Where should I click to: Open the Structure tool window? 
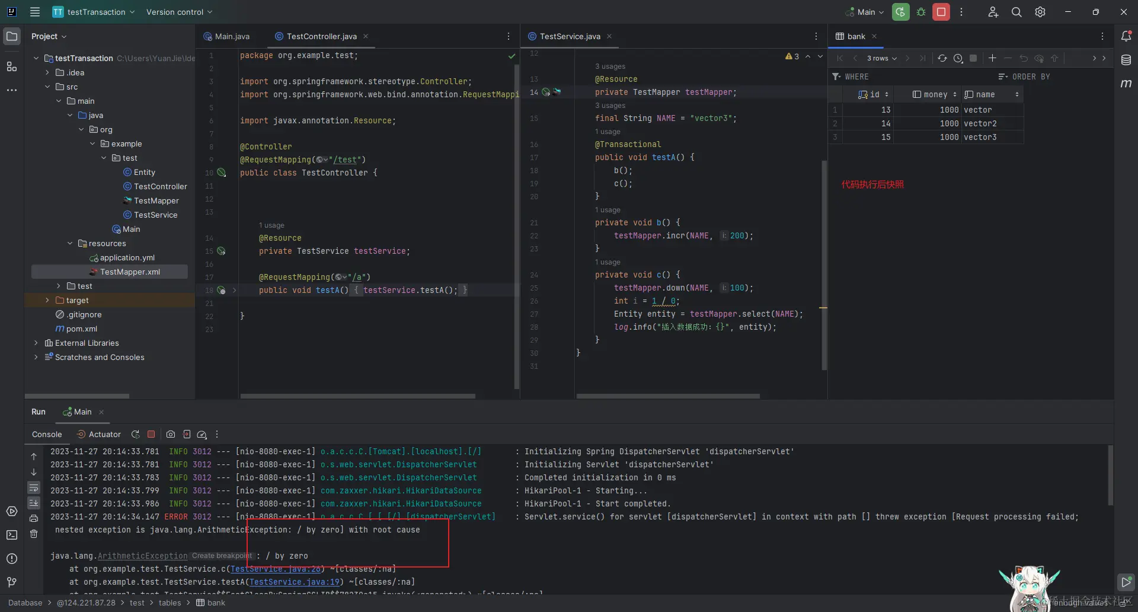click(x=12, y=66)
